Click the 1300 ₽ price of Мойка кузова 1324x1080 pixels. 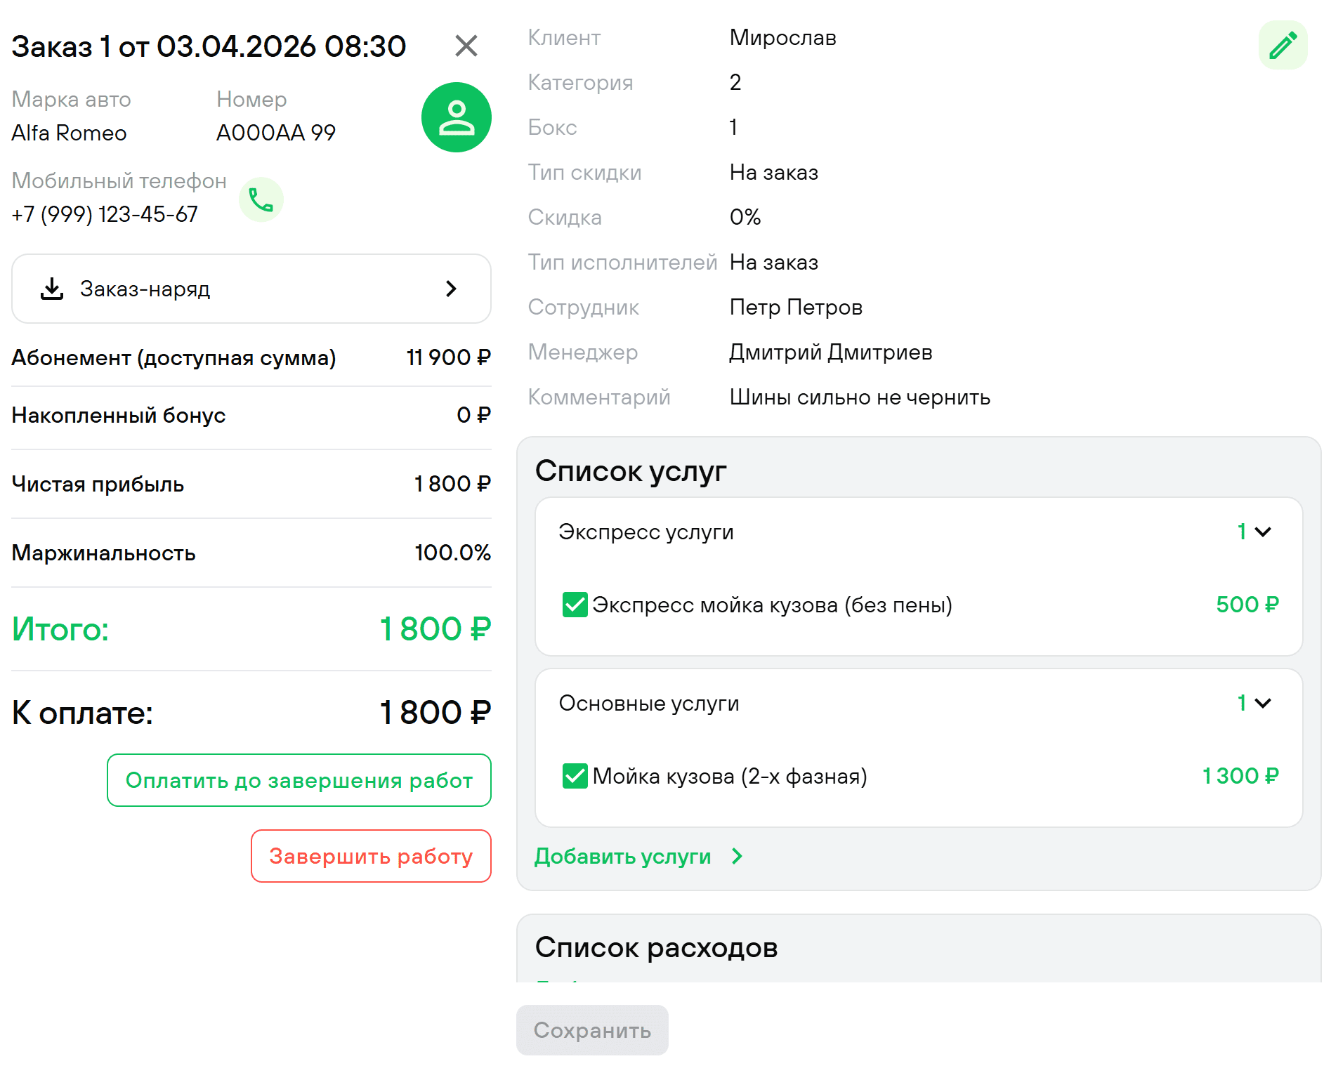(x=1240, y=776)
